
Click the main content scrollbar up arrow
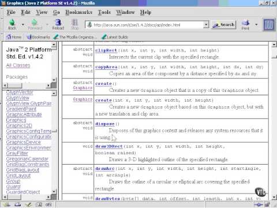tap(274, 44)
